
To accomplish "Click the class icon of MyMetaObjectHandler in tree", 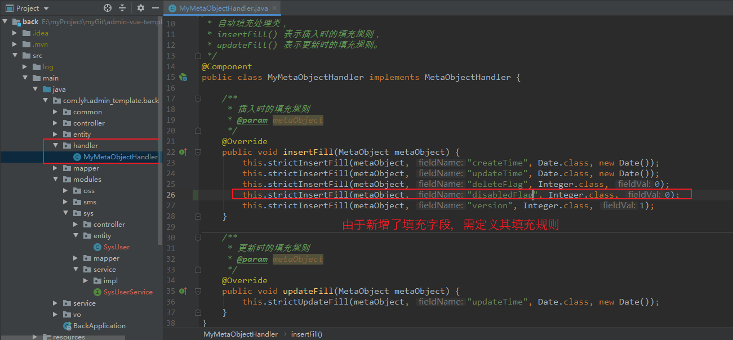I will click(x=77, y=157).
